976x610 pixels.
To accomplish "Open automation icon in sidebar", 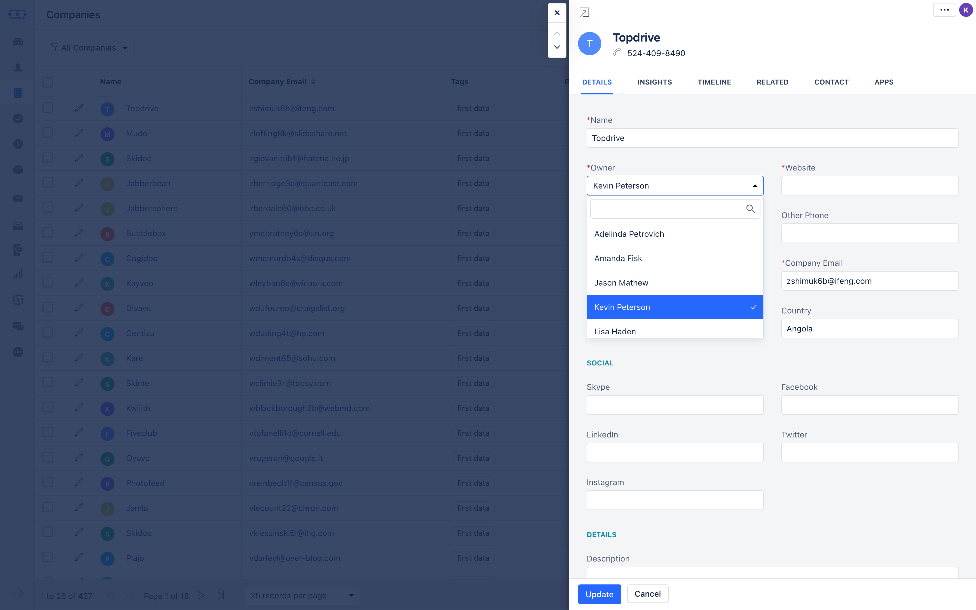I will [x=18, y=300].
